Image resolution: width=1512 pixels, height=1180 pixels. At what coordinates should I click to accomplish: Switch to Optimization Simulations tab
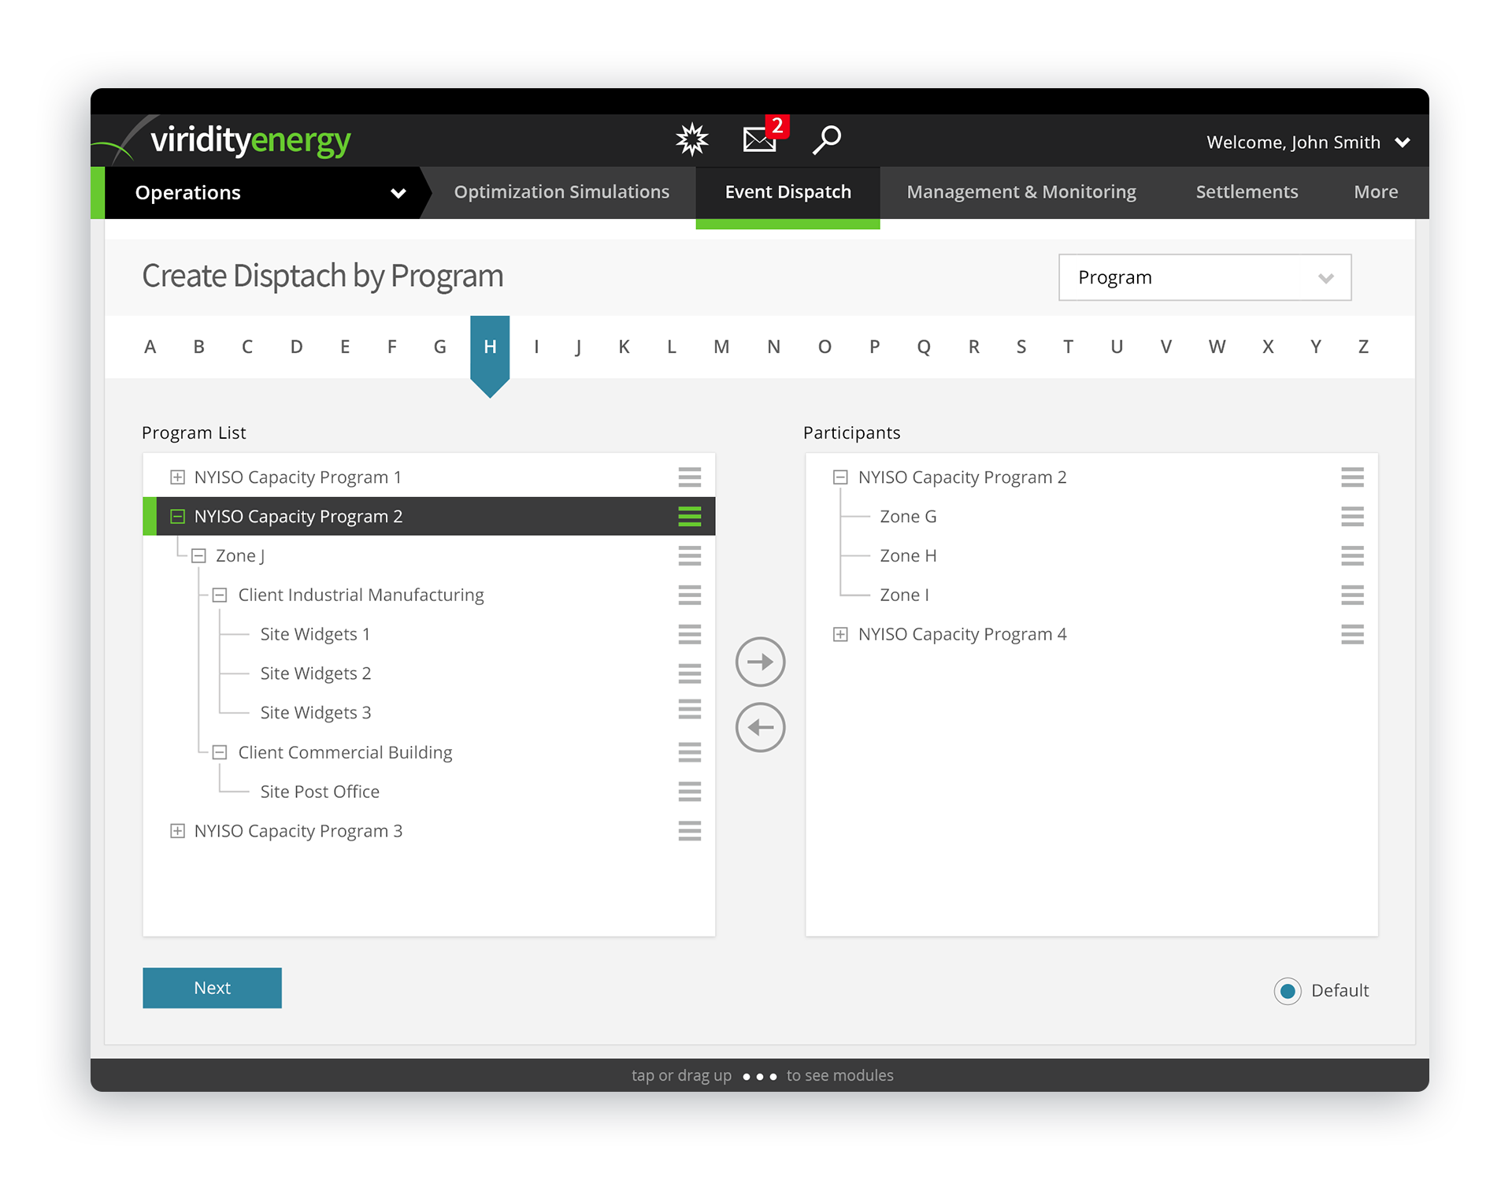[561, 192]
